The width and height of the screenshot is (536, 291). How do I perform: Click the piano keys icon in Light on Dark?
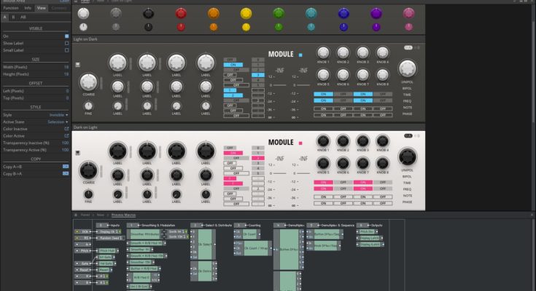click(x=77, y=63)
